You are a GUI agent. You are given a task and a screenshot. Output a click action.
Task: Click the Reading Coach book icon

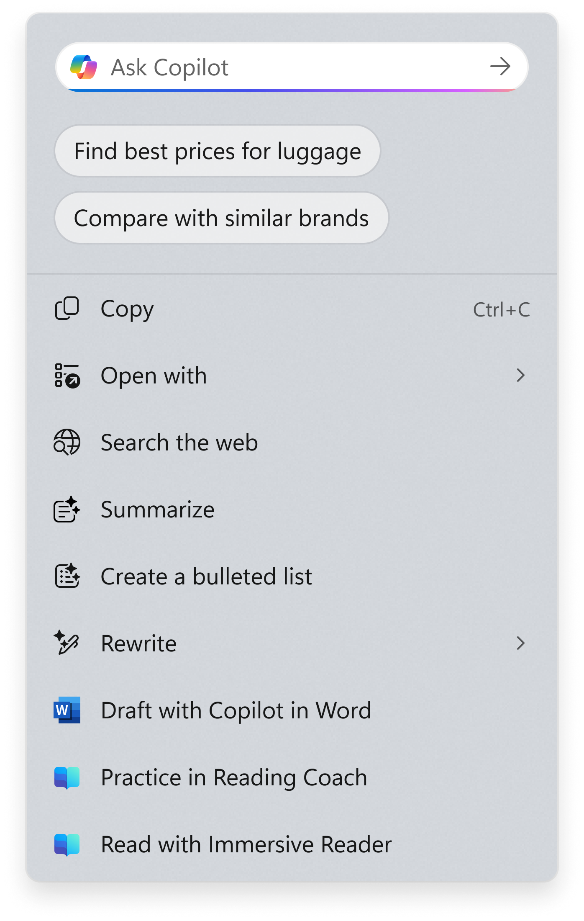67,777
